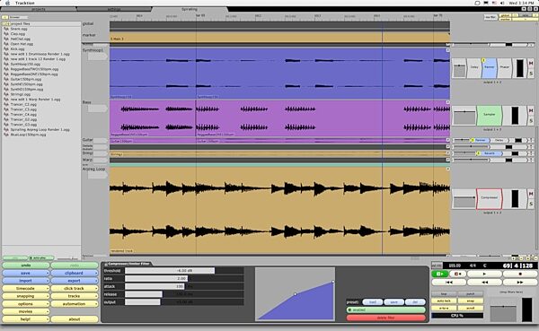
Task: Click the stop transport button
Action: point(520,274)
